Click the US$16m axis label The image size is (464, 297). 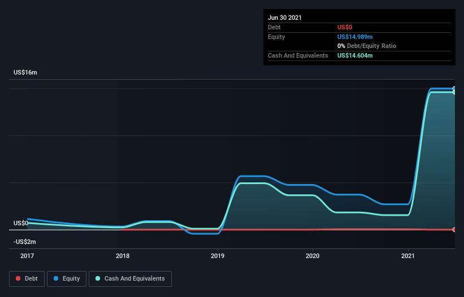(x=25, y=72)
